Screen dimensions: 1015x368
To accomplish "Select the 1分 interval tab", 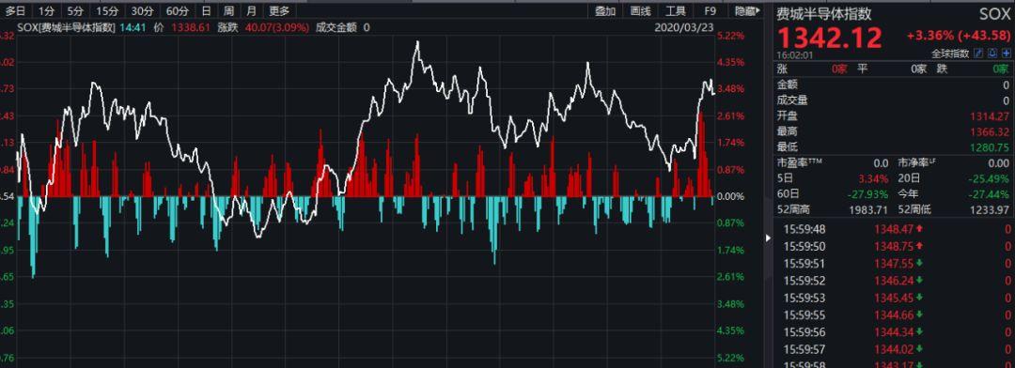I will point(46,11).
